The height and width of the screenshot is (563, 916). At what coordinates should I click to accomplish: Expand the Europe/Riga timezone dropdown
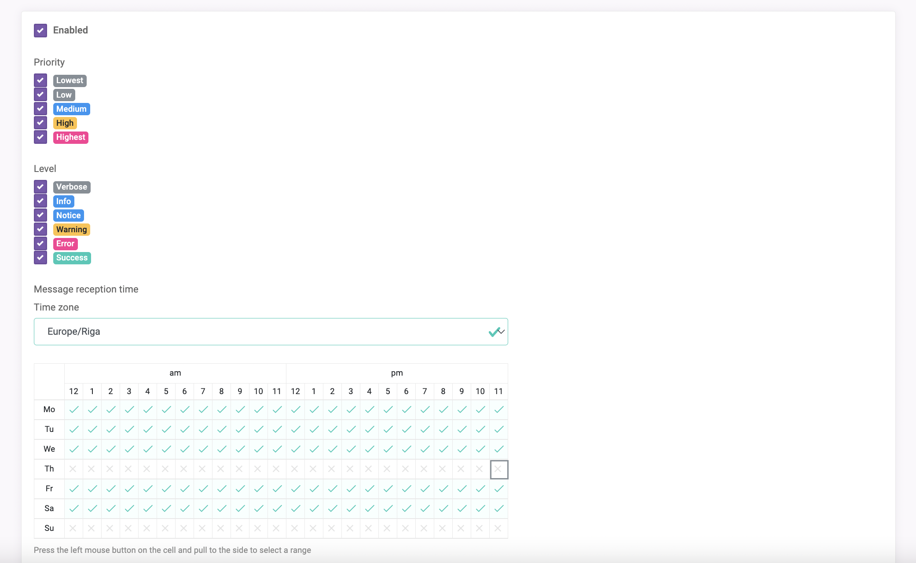click(x=498, y=331)
